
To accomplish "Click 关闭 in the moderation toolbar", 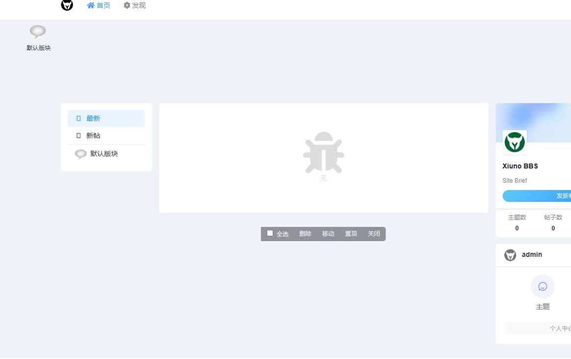I will [x=374, y=234].
